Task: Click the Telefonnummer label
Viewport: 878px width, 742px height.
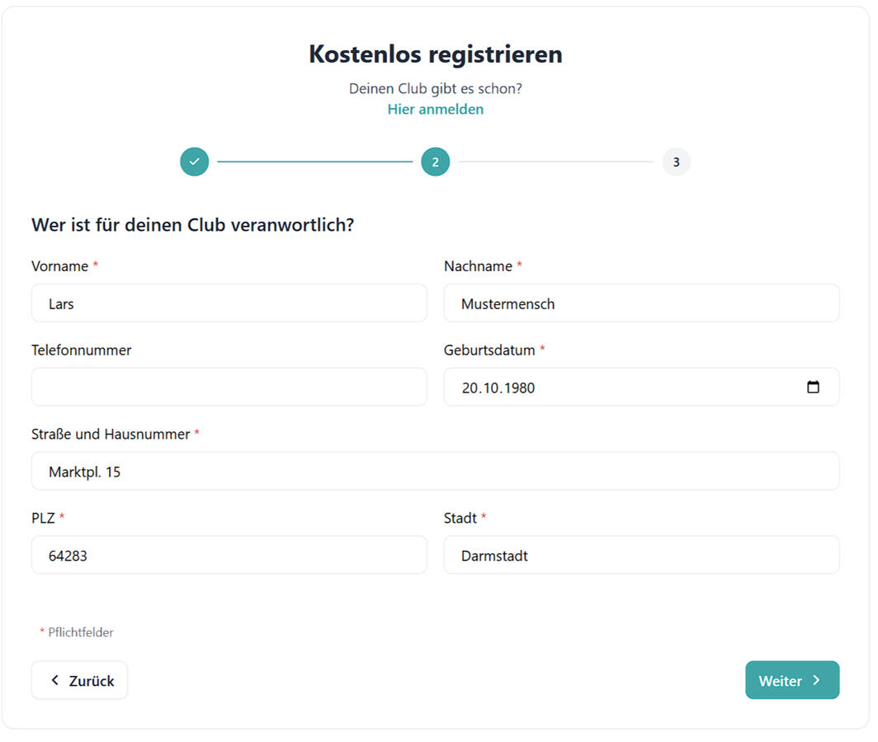Action: pyautogui.click(x=82, y=350)
